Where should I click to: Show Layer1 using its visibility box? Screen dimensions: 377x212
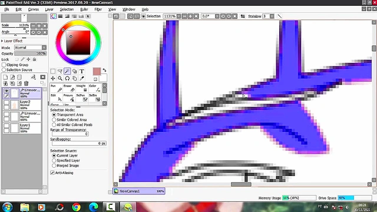tap(6, 125)
